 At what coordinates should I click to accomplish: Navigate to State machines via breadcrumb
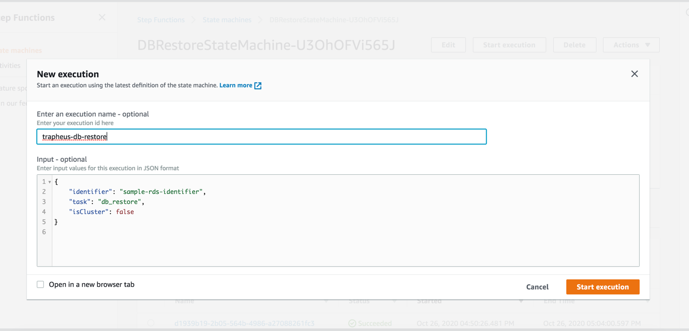(x=227, y=19)
